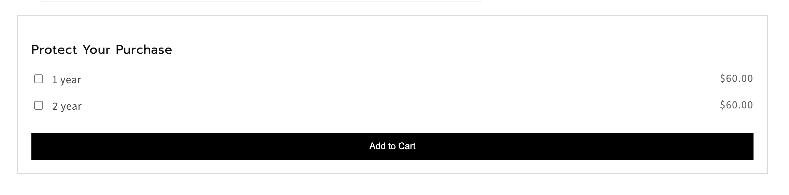Click the dollar sign of the 2 year price
This screenshot has height=195, width=789.
(x=722, y=105)
